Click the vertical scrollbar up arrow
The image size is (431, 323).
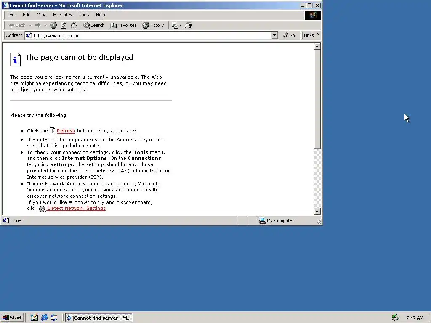pos(317,46)
